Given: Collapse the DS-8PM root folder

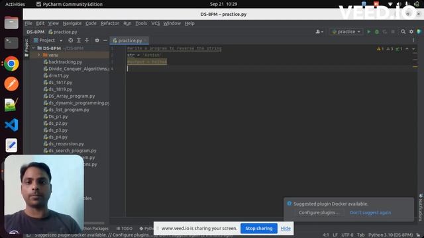Looking at the screenshot, I should (34, 48).
